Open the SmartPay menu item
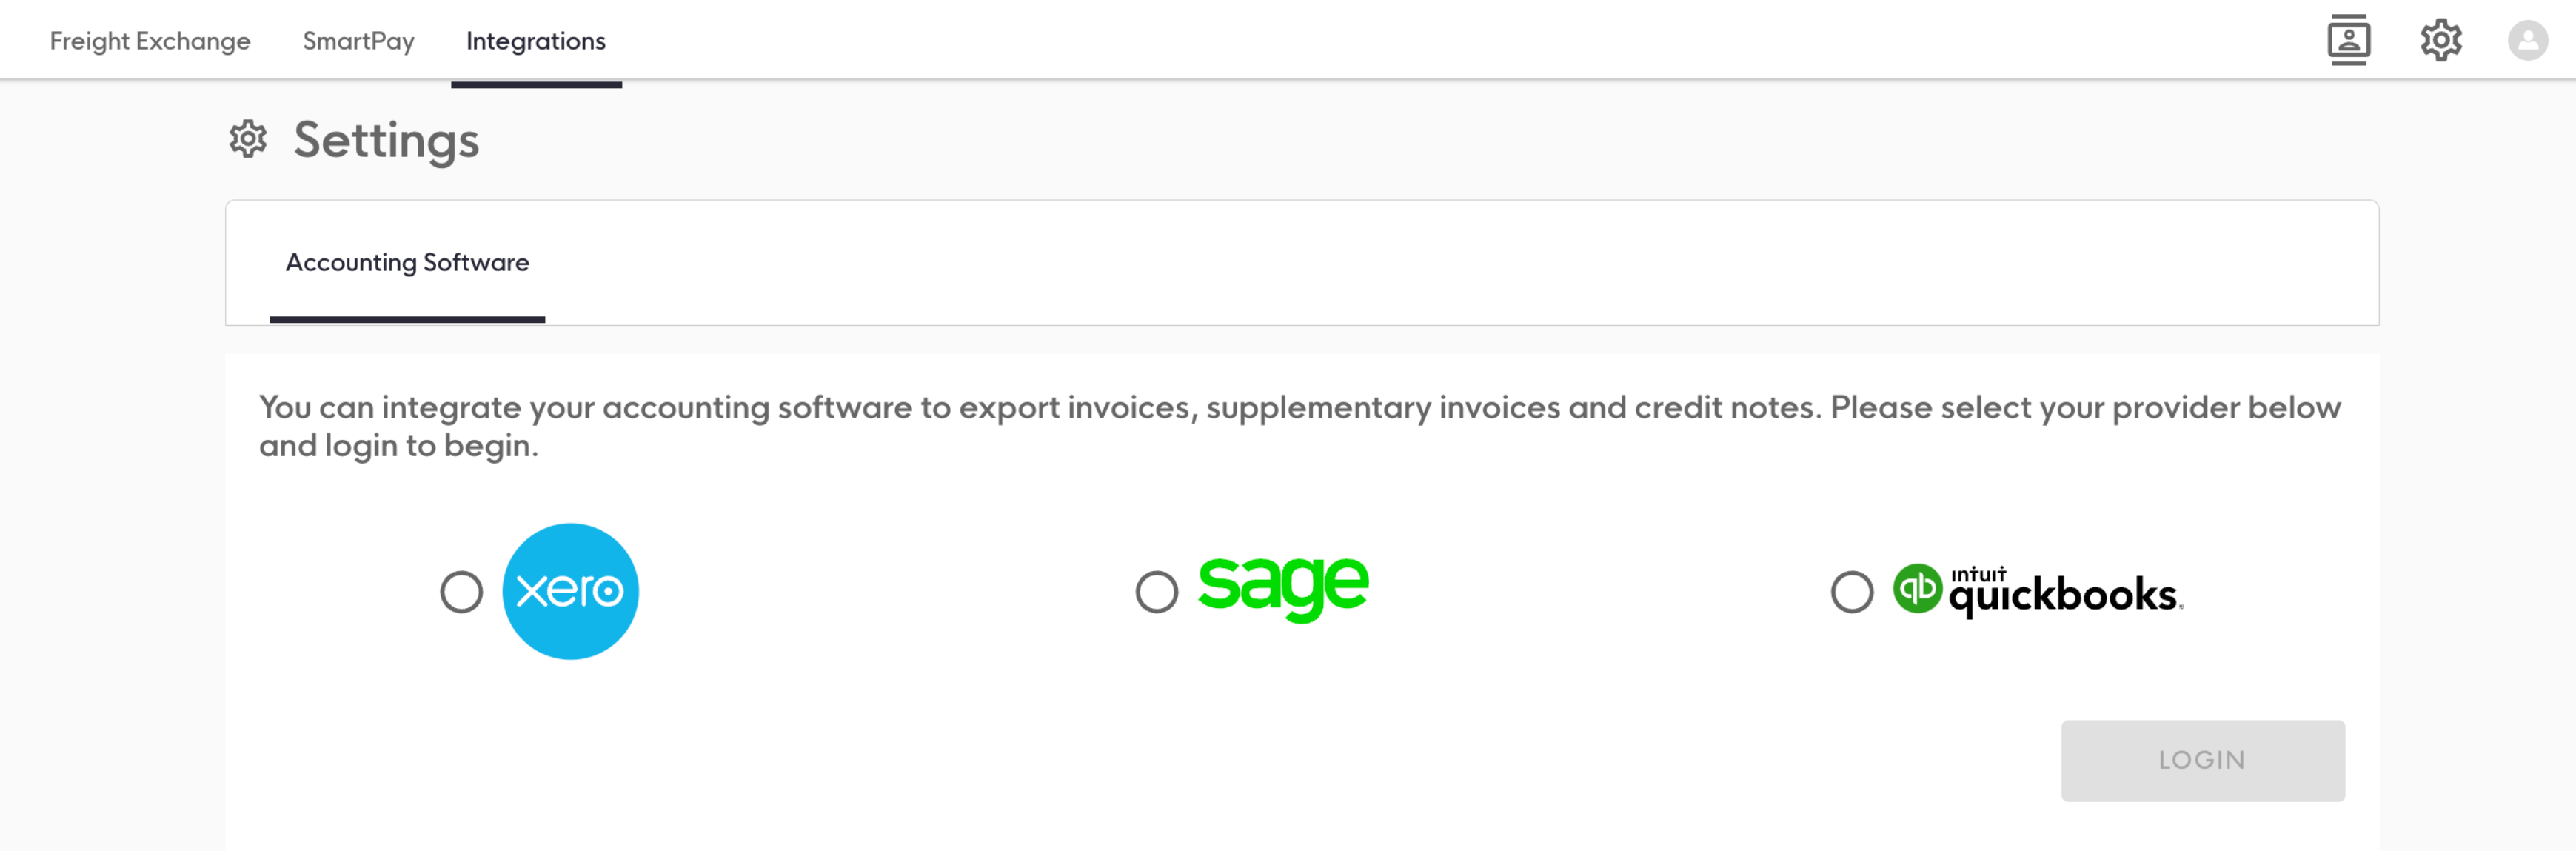2576x851 pixels. 358,41
